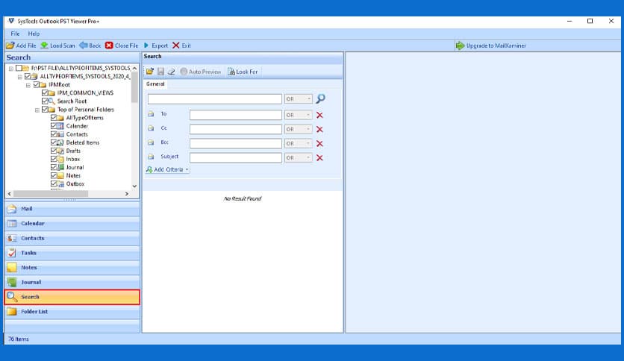The height and width of the screenshot is (361, 624).
Task: Click right arrow of tree horizontal scrollbar
Action: 127,194
